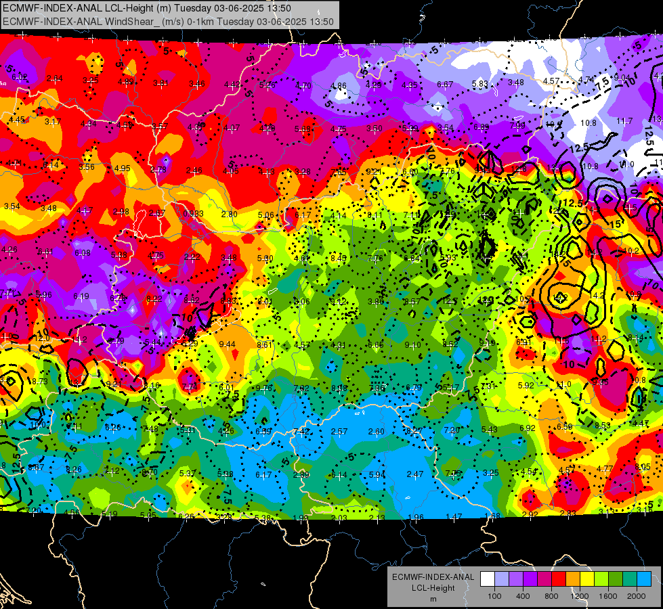The height and width of the screenshot is (609, 663).
Task: Click the wind shear value 6.67
Action: pyautogui.click(x=445, y=85)
